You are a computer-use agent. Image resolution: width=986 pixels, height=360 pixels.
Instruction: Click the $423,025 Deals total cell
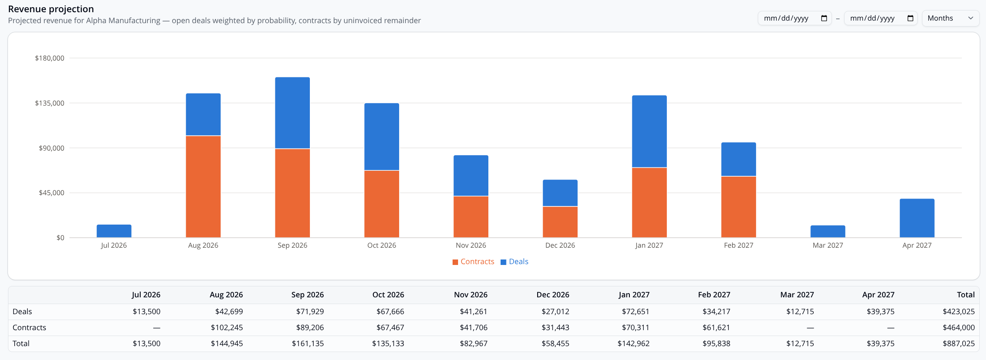959,312
